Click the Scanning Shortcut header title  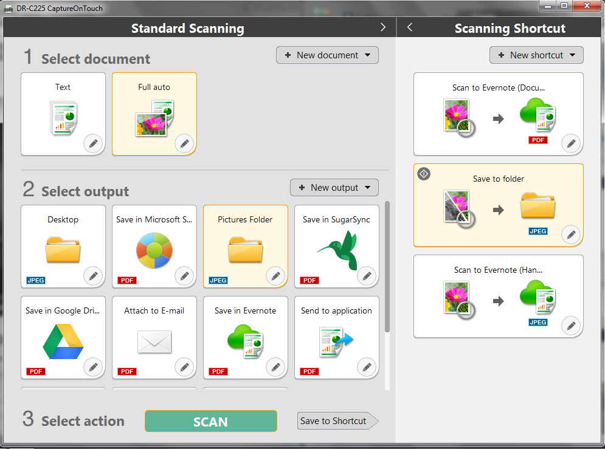pos(510,28)
